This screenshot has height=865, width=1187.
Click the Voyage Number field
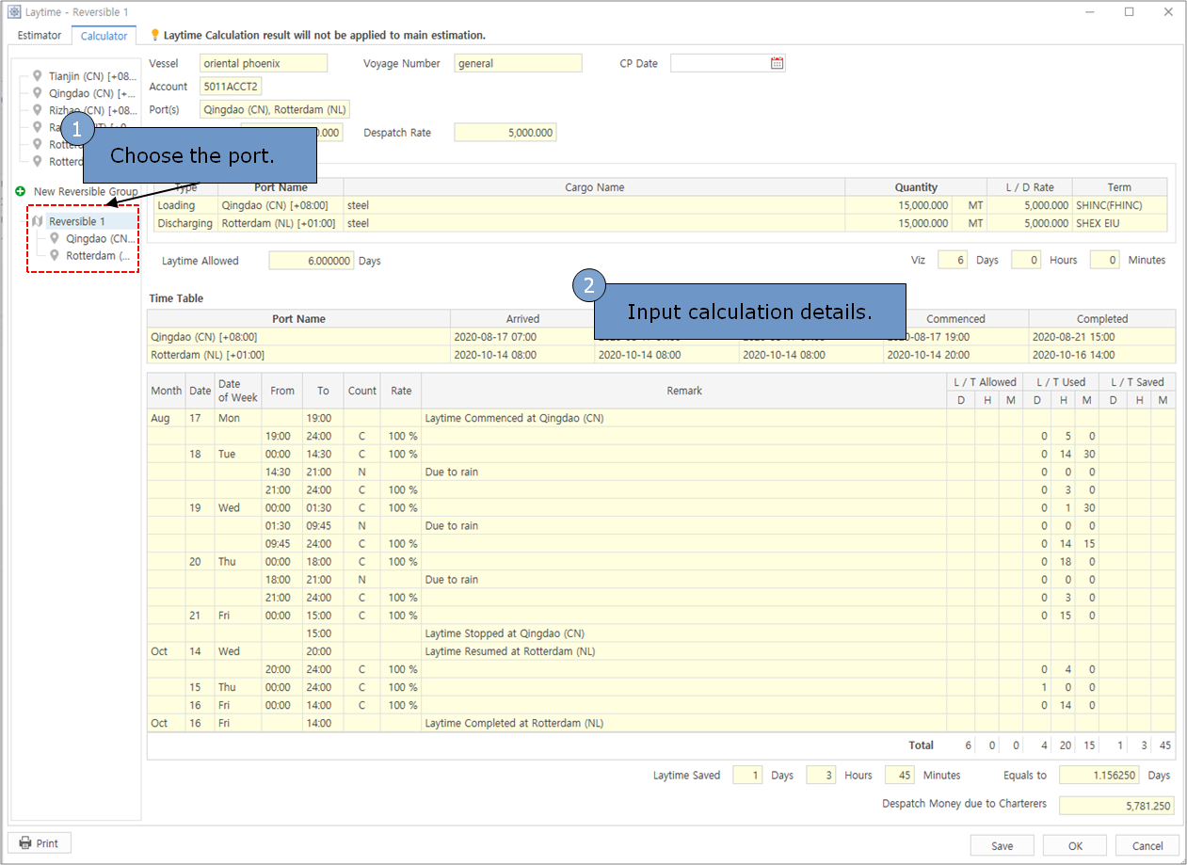[519, 63]
